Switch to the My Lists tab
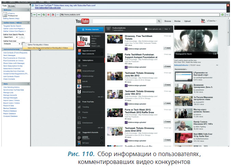232x167 pixels. 11,6
